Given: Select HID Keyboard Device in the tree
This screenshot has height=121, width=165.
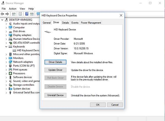Looking at the screenshot, I should pos(28,51).
